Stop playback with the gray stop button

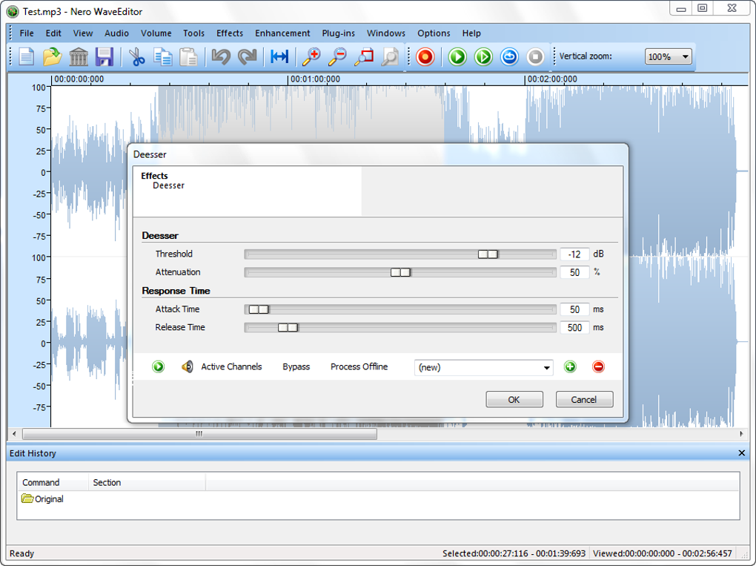pyautogui.click(x=535, y=57)
